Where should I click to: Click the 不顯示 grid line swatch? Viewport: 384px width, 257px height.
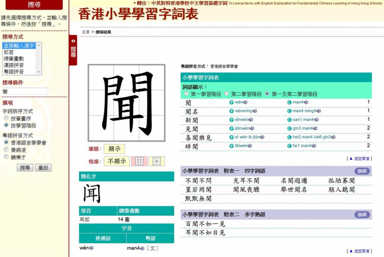pos(117,161)
